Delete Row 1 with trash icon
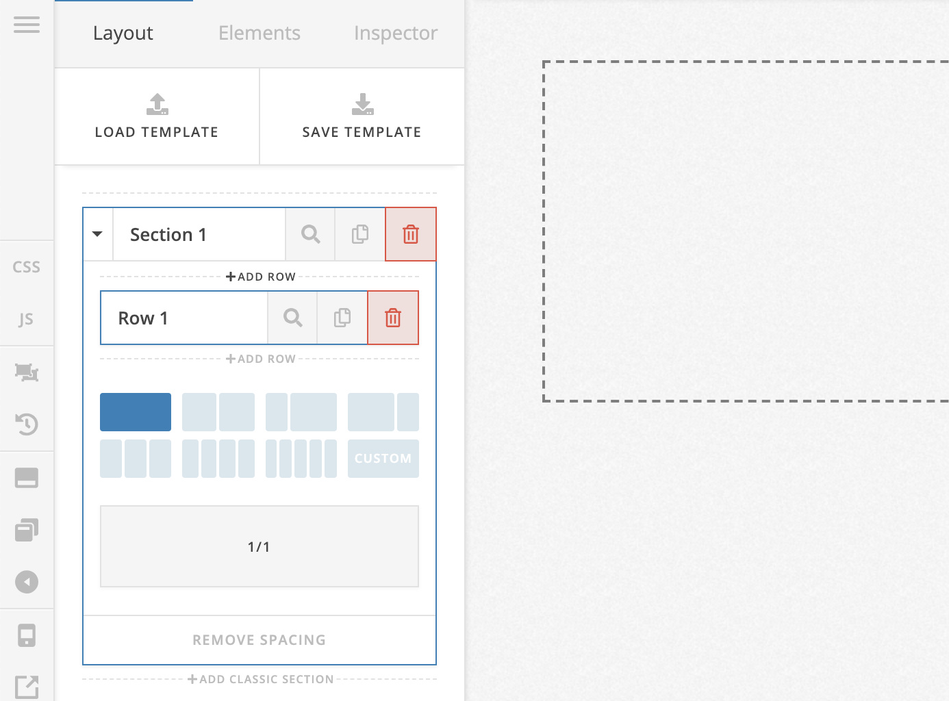The width and height of the screenshot is (949, 701). 393,318
